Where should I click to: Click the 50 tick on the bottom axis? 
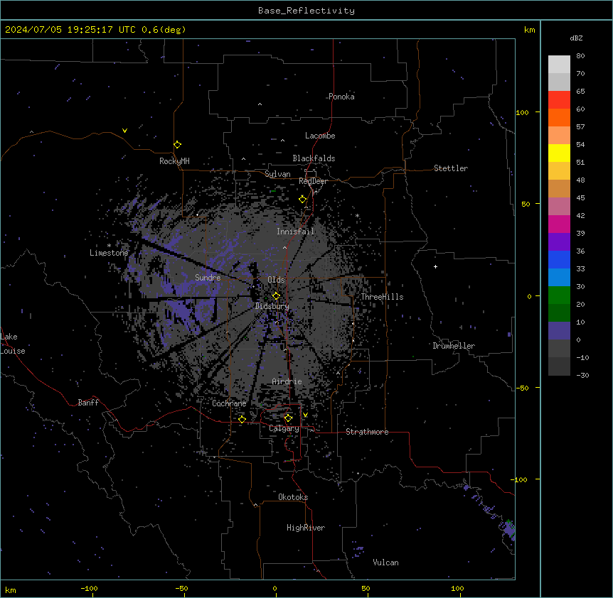366,589
